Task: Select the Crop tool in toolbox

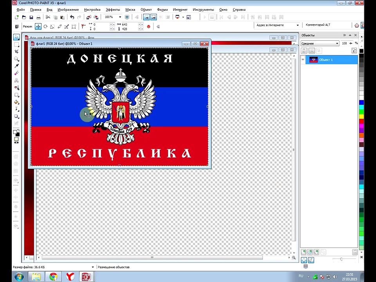Action: pyautogui.click(x=16, y=52)
